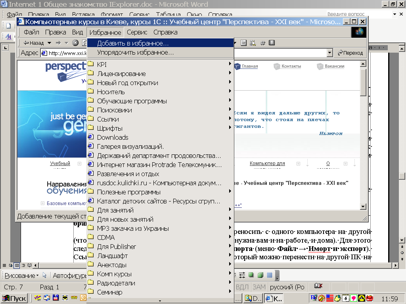
Task: Expand 'Обучающие программы' folder
Action: 160,101
